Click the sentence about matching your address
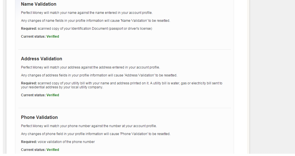The image size is (295, 156). coord(90,67)
